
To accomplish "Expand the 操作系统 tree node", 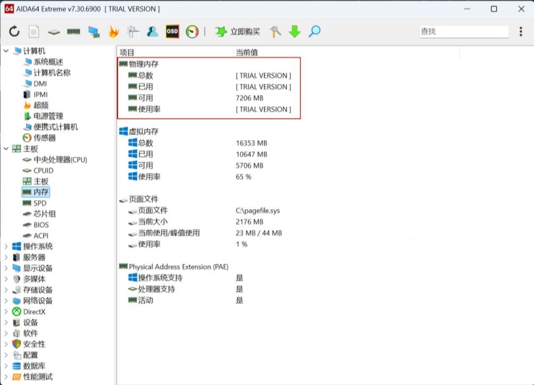I will [6, 246].
